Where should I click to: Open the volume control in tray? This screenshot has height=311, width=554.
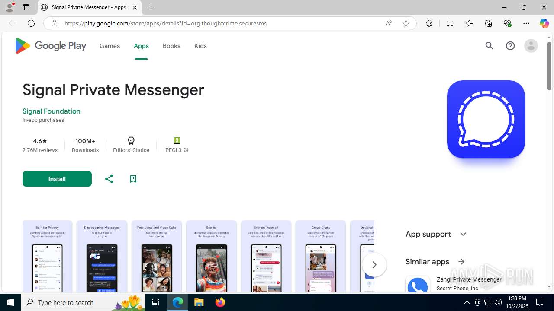tap(498, 302)
